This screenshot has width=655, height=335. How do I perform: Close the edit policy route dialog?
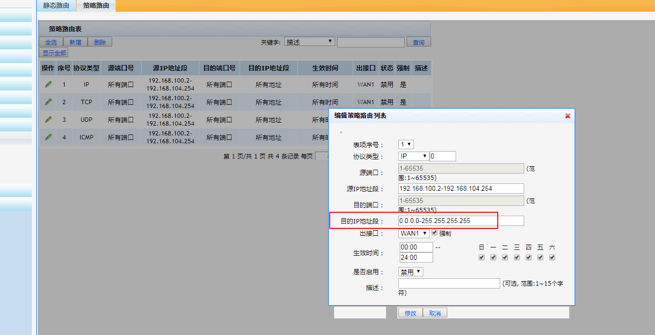(568, 116)
